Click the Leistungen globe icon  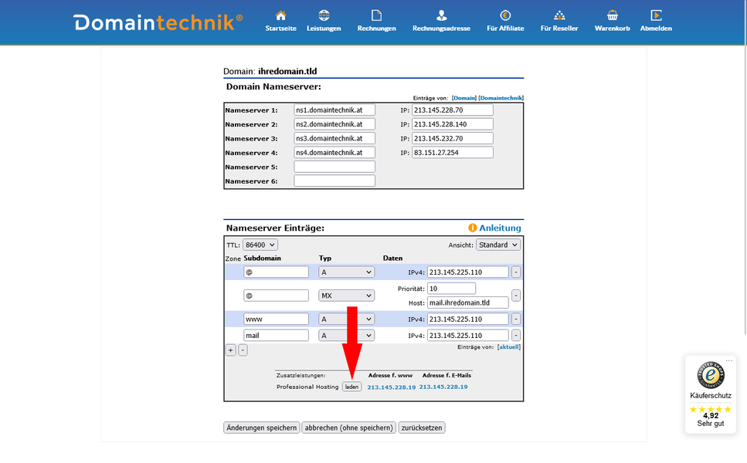[324, 15]
